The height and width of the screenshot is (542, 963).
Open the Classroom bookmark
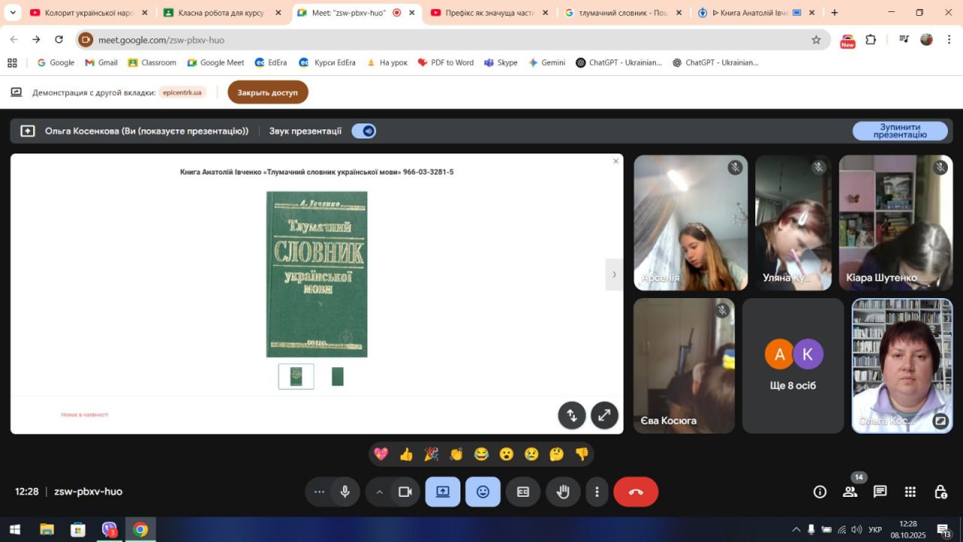[x=152, y=62]
